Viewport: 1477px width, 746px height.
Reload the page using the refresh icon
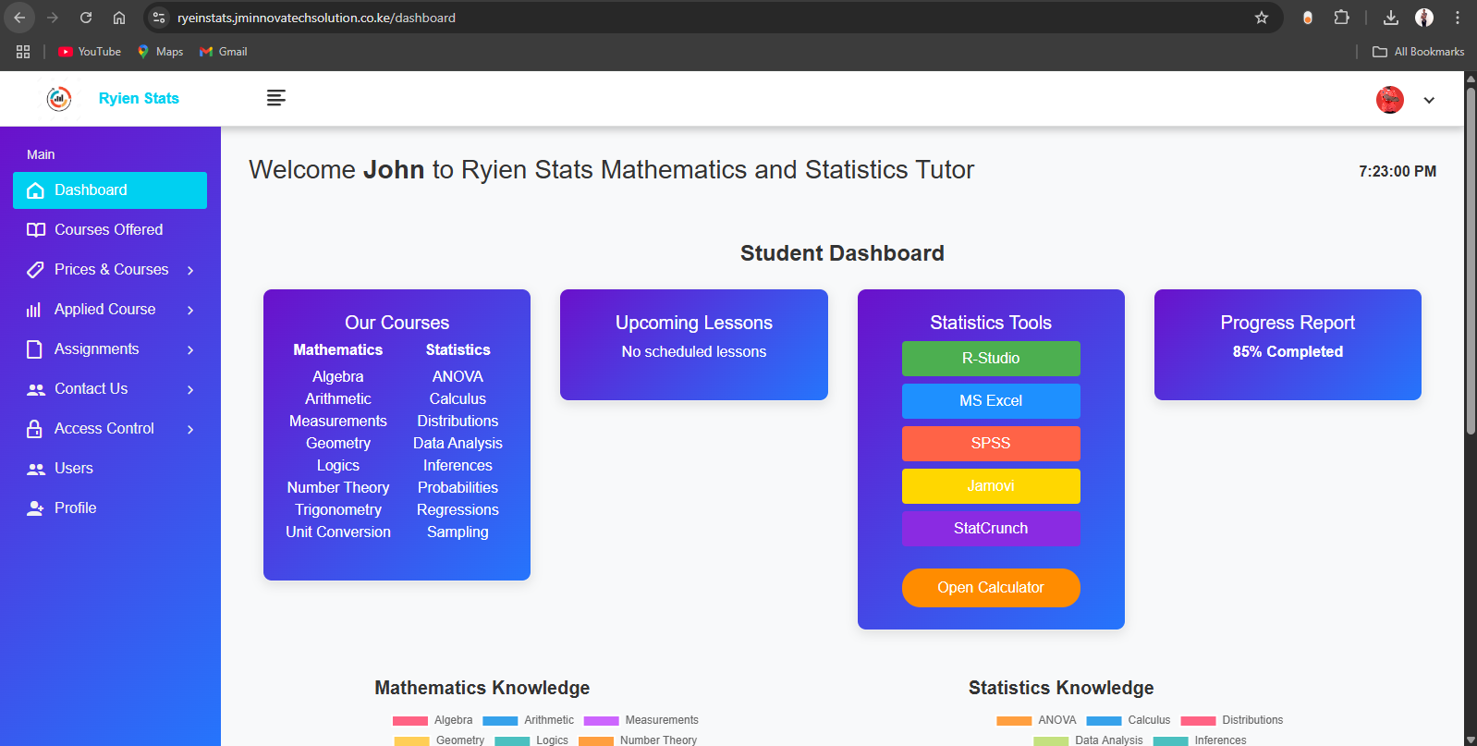point(86,18)
